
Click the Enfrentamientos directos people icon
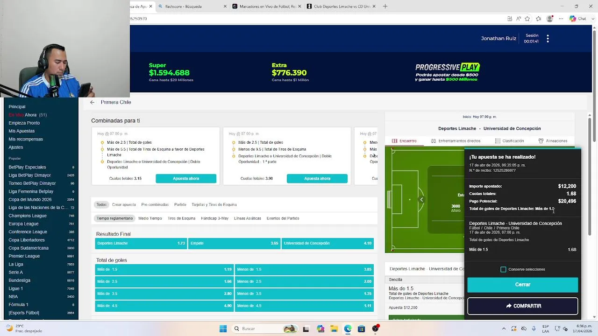point(434,141)
